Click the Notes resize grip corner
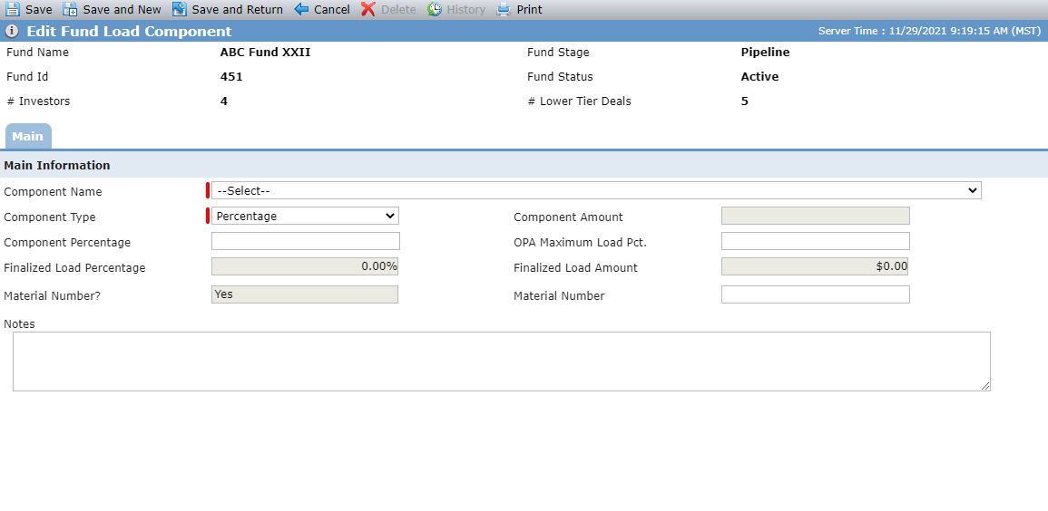Image resolution: width=1048 pixels, height=511 pixels. click(985, 386)
